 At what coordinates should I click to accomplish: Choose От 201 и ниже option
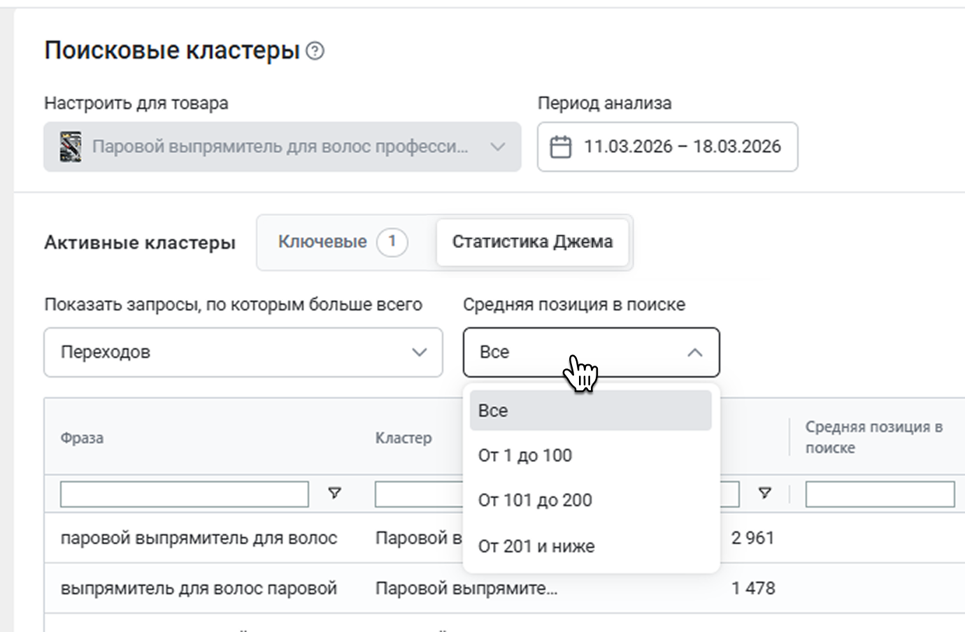tap(536, 546)
